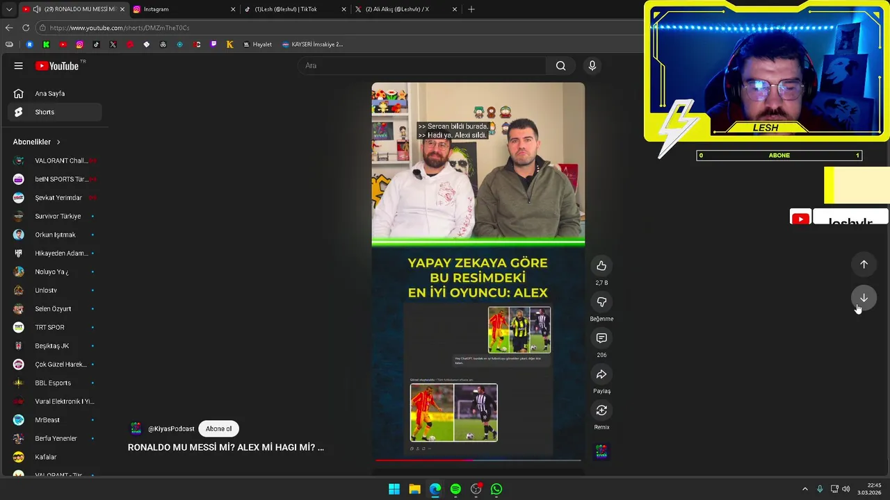Open OBS Studio from the taskbar

click(x=476, y=489)
